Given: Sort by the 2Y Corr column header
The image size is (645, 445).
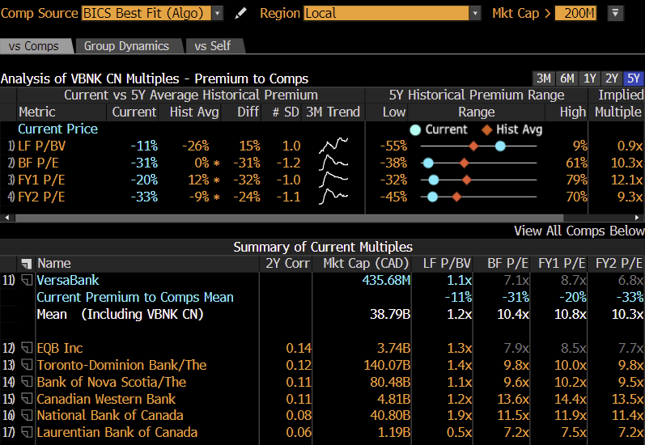Looking at the screenshot, I should click(287, 263).
